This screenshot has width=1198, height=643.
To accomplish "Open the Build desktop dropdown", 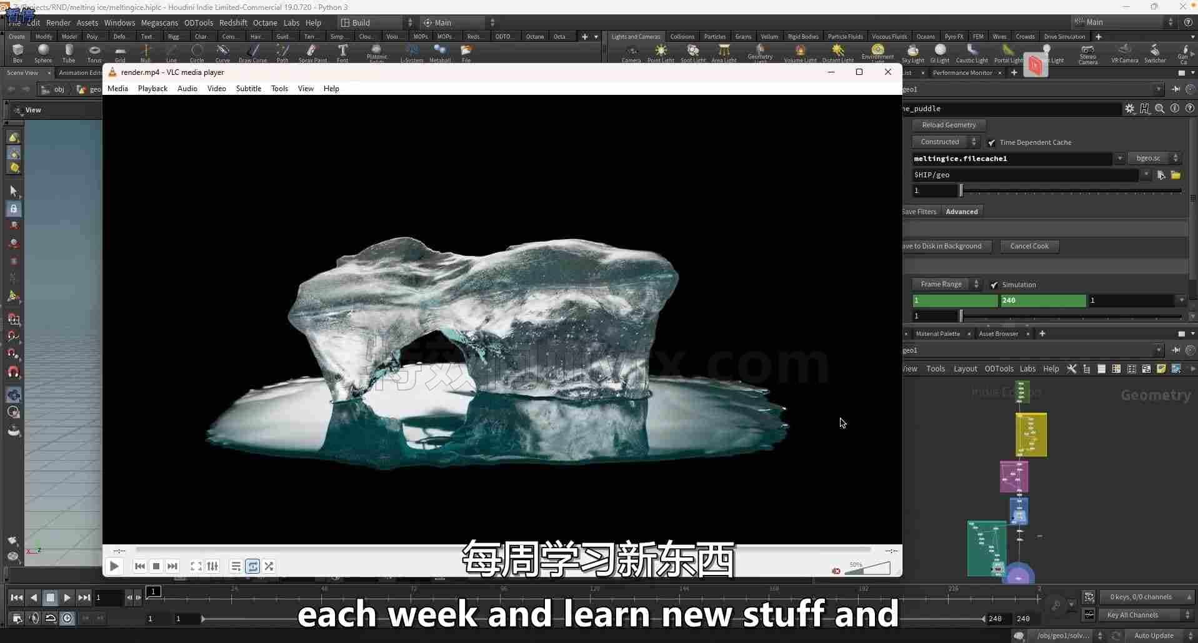I will coord(376,22).
